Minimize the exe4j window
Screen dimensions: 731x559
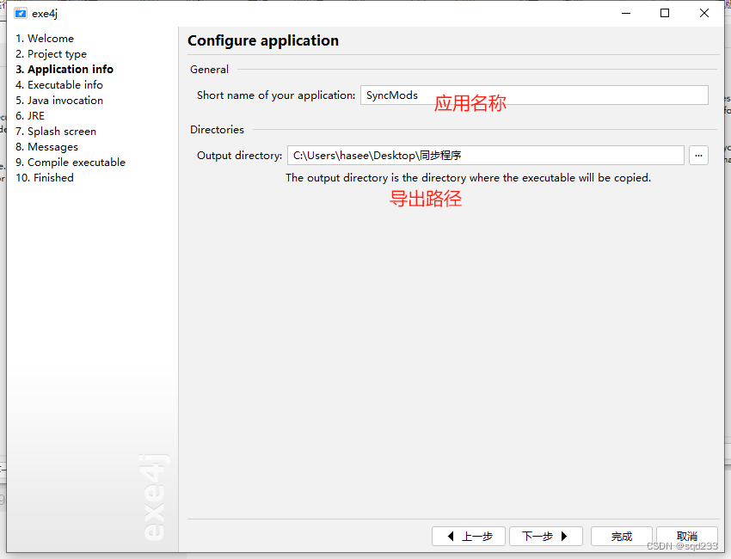tap(626, 13)
